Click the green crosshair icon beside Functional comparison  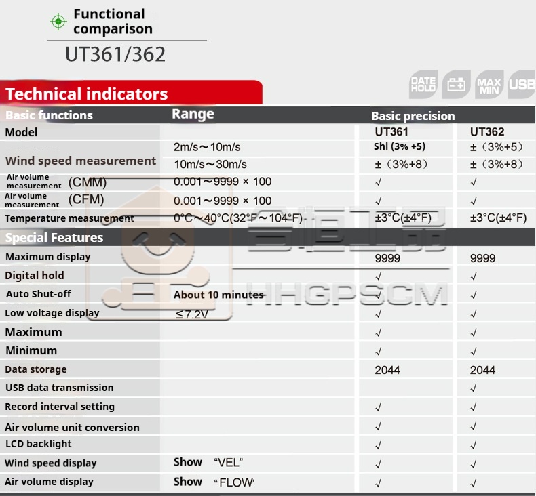tap(59, 22)
